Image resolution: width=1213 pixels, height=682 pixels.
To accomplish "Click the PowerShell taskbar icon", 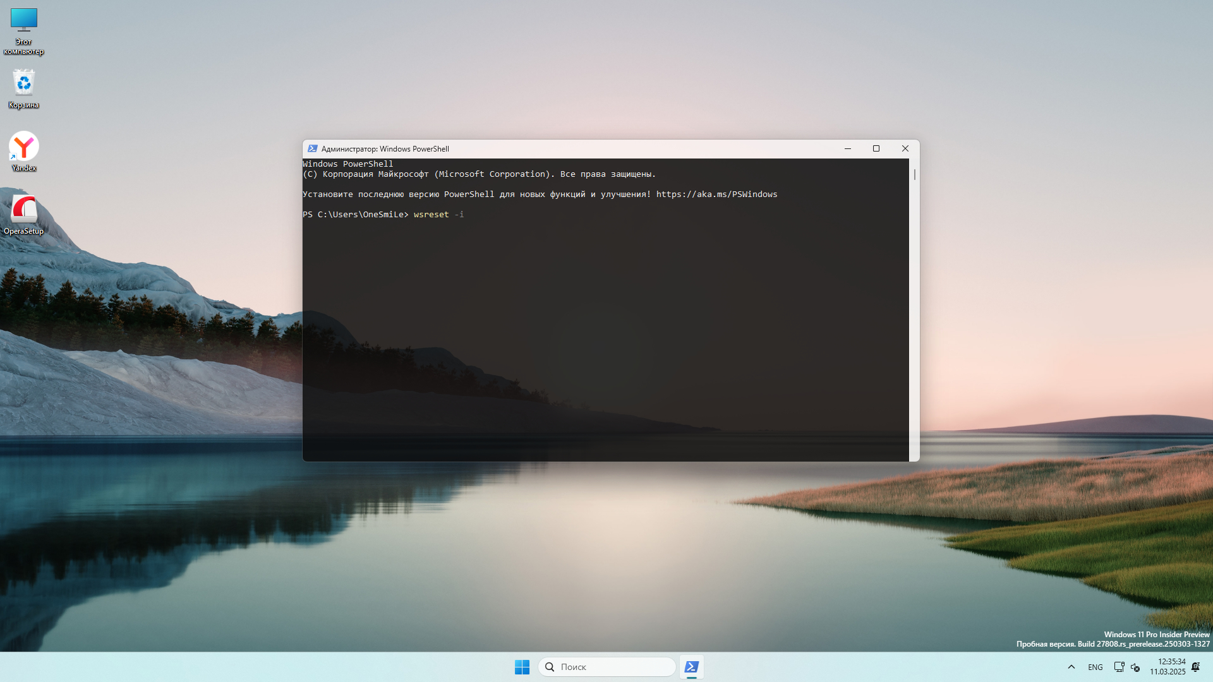I will pyautogui.click(x=691, y=667).
